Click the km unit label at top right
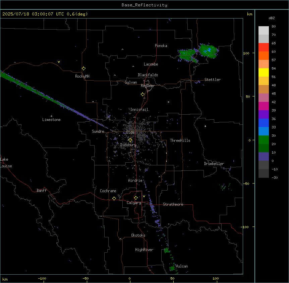 coord(249,14)
